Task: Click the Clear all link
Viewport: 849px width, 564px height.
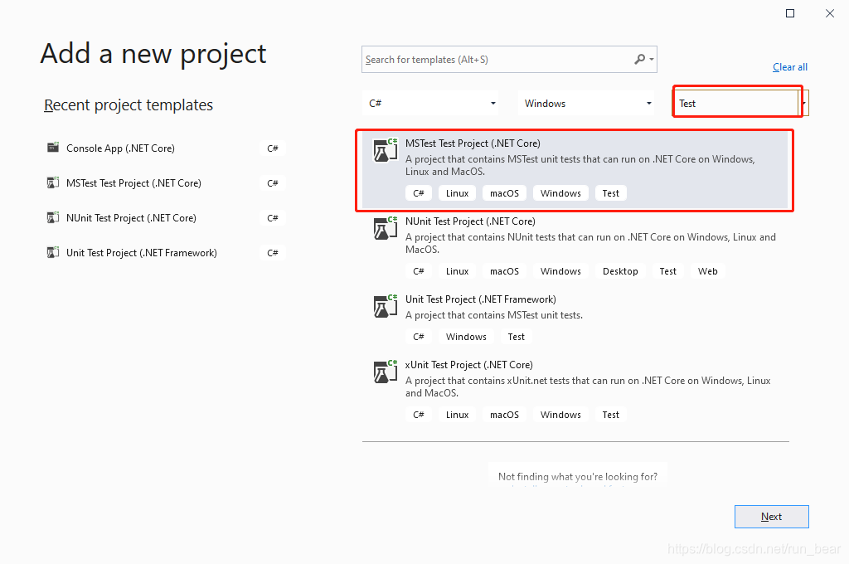Action: pyautogui.click(x=789, y=66)
